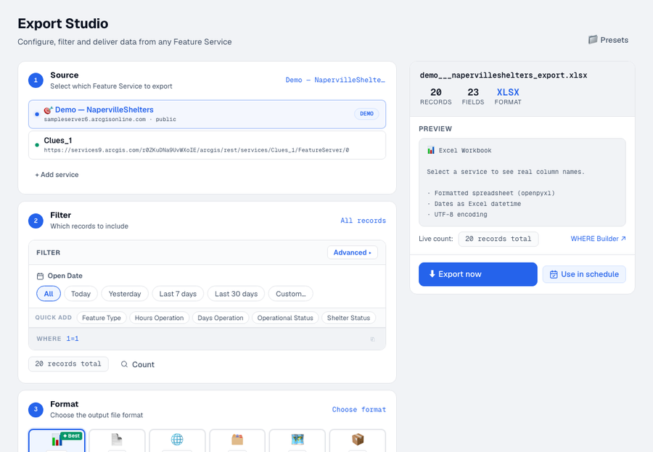Screen dimensions: 653x452
Task: Click the step 3 circle beside Format
Action: pos(36,409)
